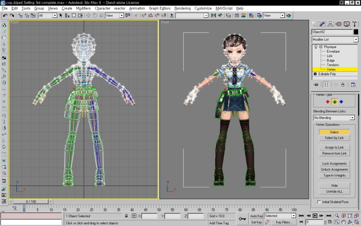Click the Mirror tool icon
361x226 pixels.
click(214, 16)
